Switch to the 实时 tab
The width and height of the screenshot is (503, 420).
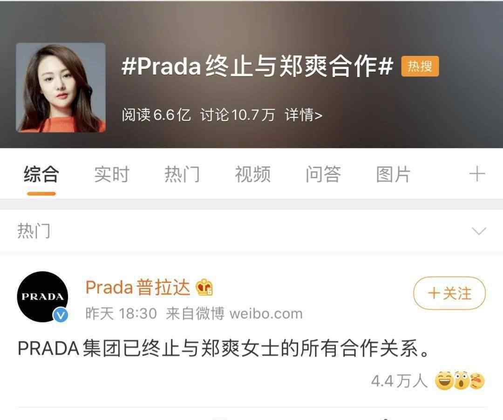pos(112,175)
